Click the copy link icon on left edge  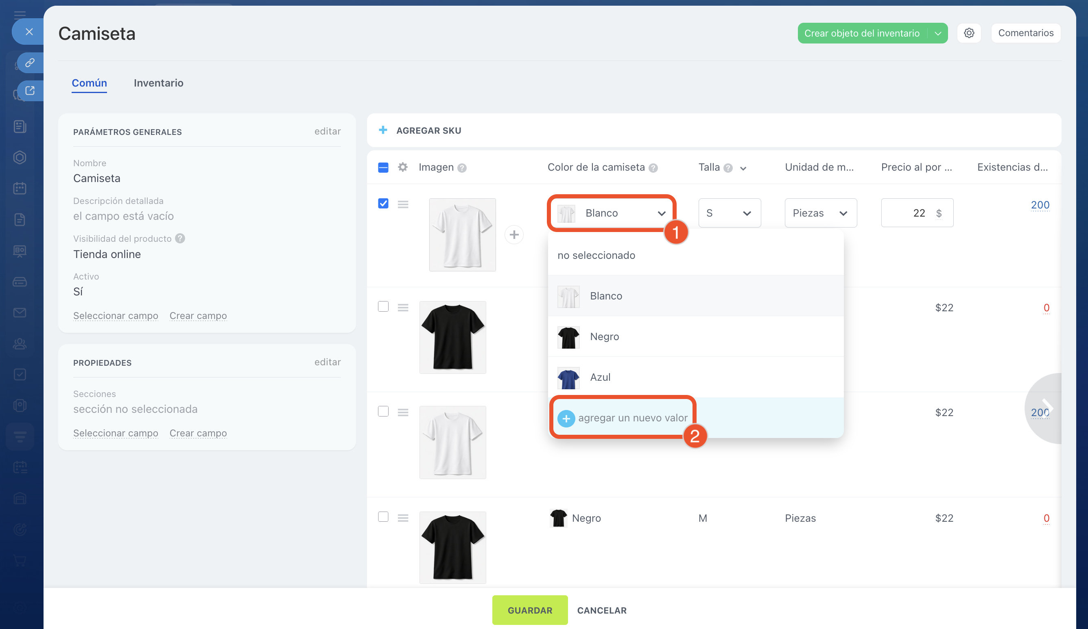click(x=30, y=63)
